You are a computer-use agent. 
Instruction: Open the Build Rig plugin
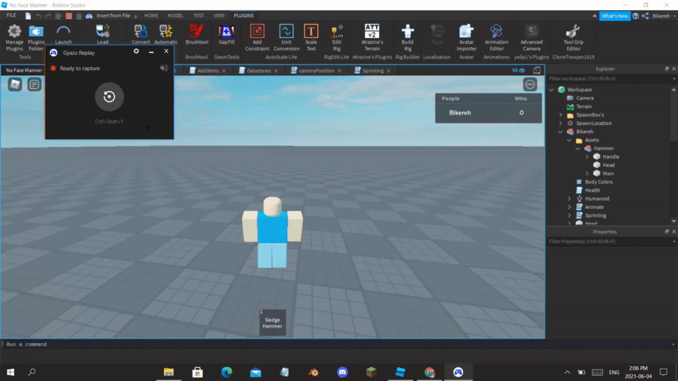(407, 37)
